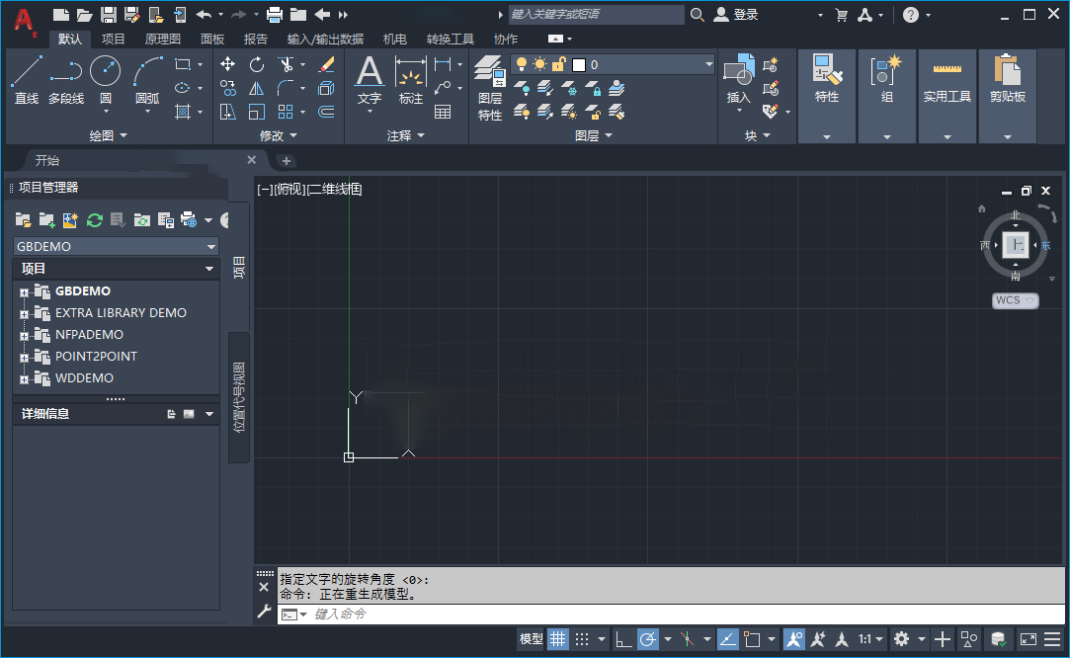Click the Mirror tool icon
Screen dimensions: 1070x658
point(257,88)
